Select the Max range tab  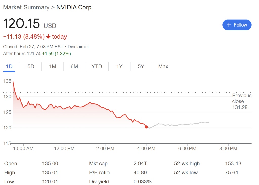coord(163,67)
